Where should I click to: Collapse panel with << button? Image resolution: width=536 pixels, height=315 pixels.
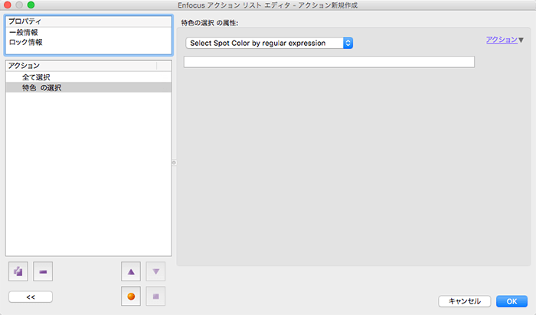(31, 297)
